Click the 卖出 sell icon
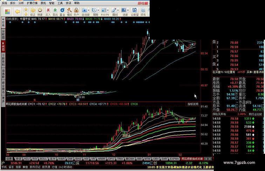Image resolution: width=265 pixels, height=171 pixels. 55,12
